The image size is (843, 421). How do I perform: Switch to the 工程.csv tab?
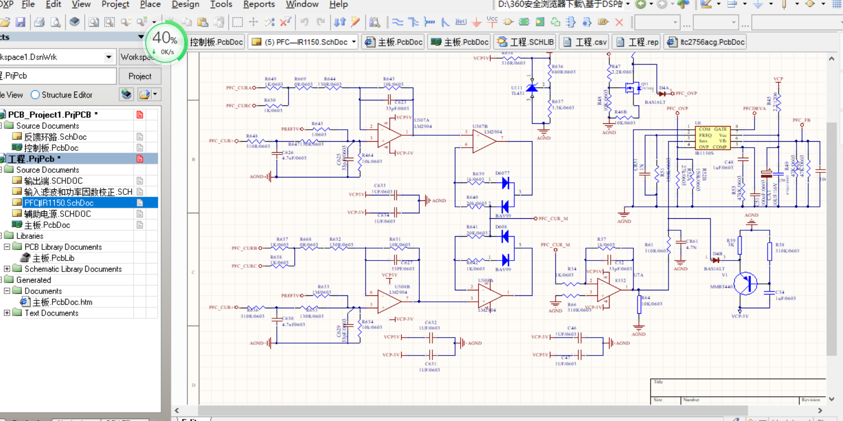[x=585, y=42]
